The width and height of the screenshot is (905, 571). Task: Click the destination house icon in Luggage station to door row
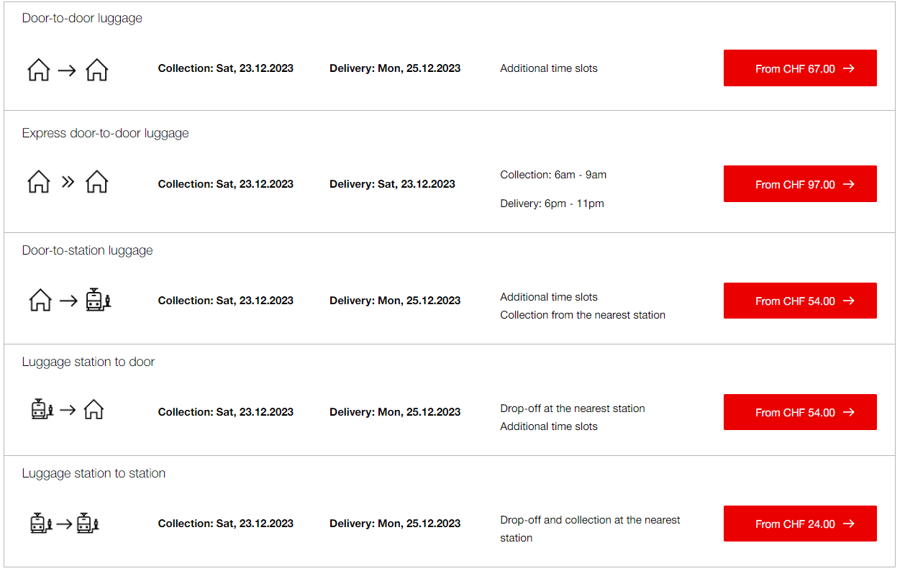94,410
